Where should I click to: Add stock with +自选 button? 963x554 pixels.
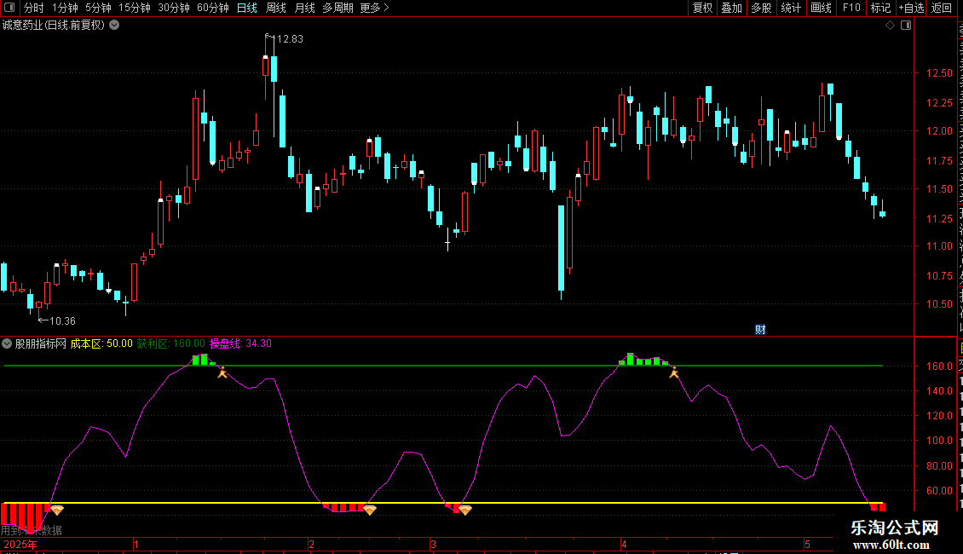[x=911, y=8]
